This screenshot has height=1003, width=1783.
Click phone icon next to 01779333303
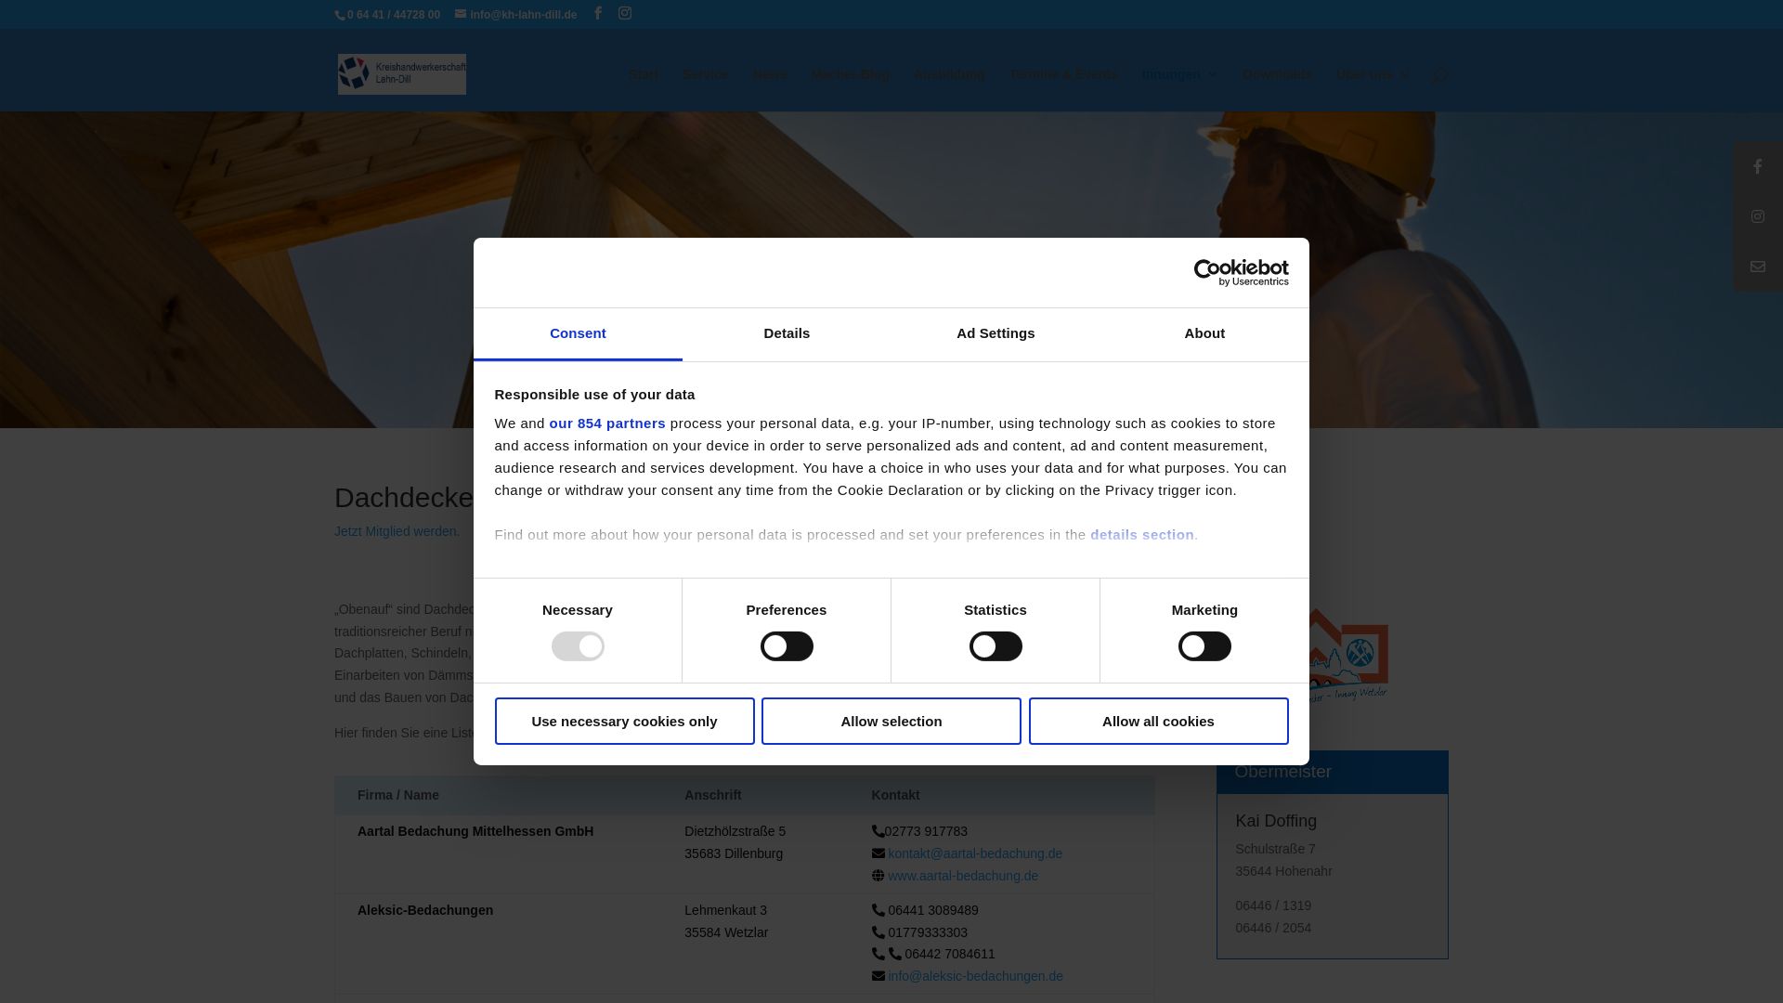click(x=878, y=932)
